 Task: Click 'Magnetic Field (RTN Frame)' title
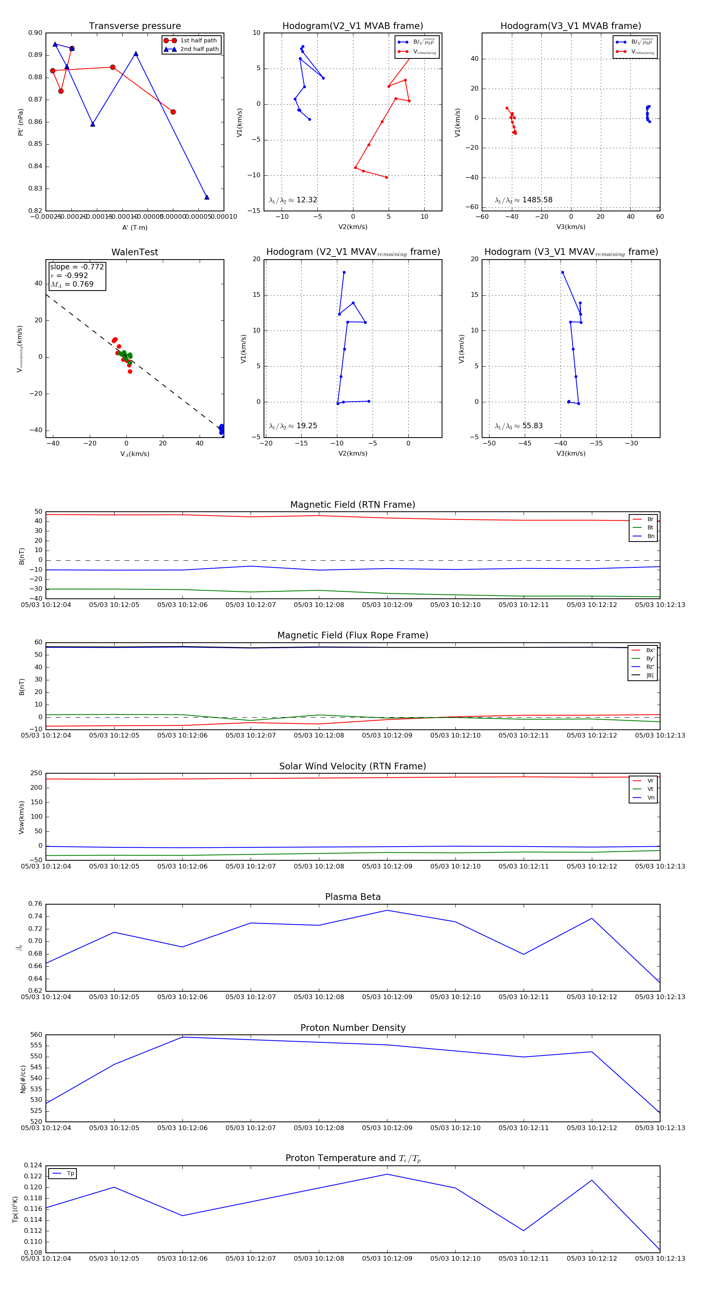point(353,505)
